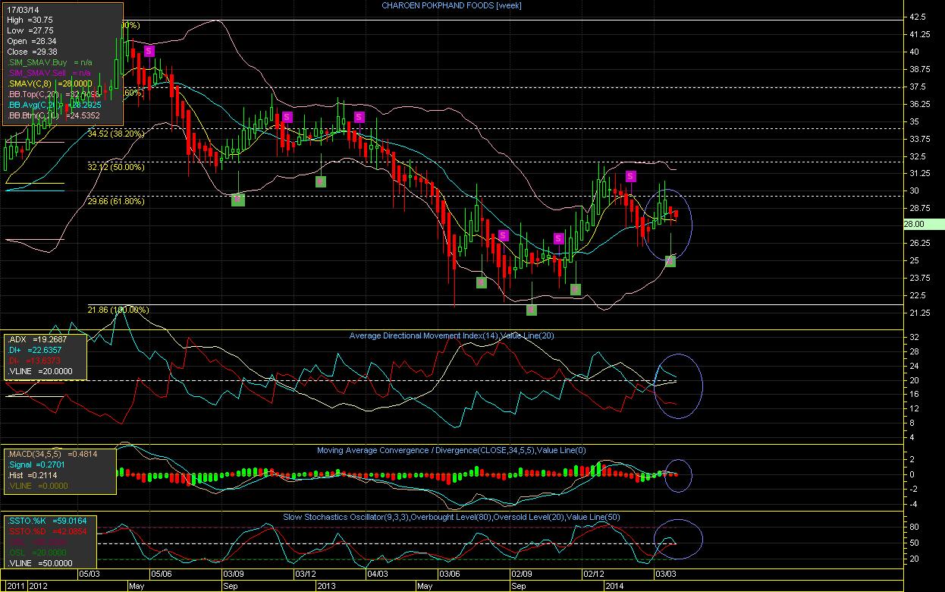Click the Open =28.34 line
The image size is (945, 592).
(x=31, y=41)
